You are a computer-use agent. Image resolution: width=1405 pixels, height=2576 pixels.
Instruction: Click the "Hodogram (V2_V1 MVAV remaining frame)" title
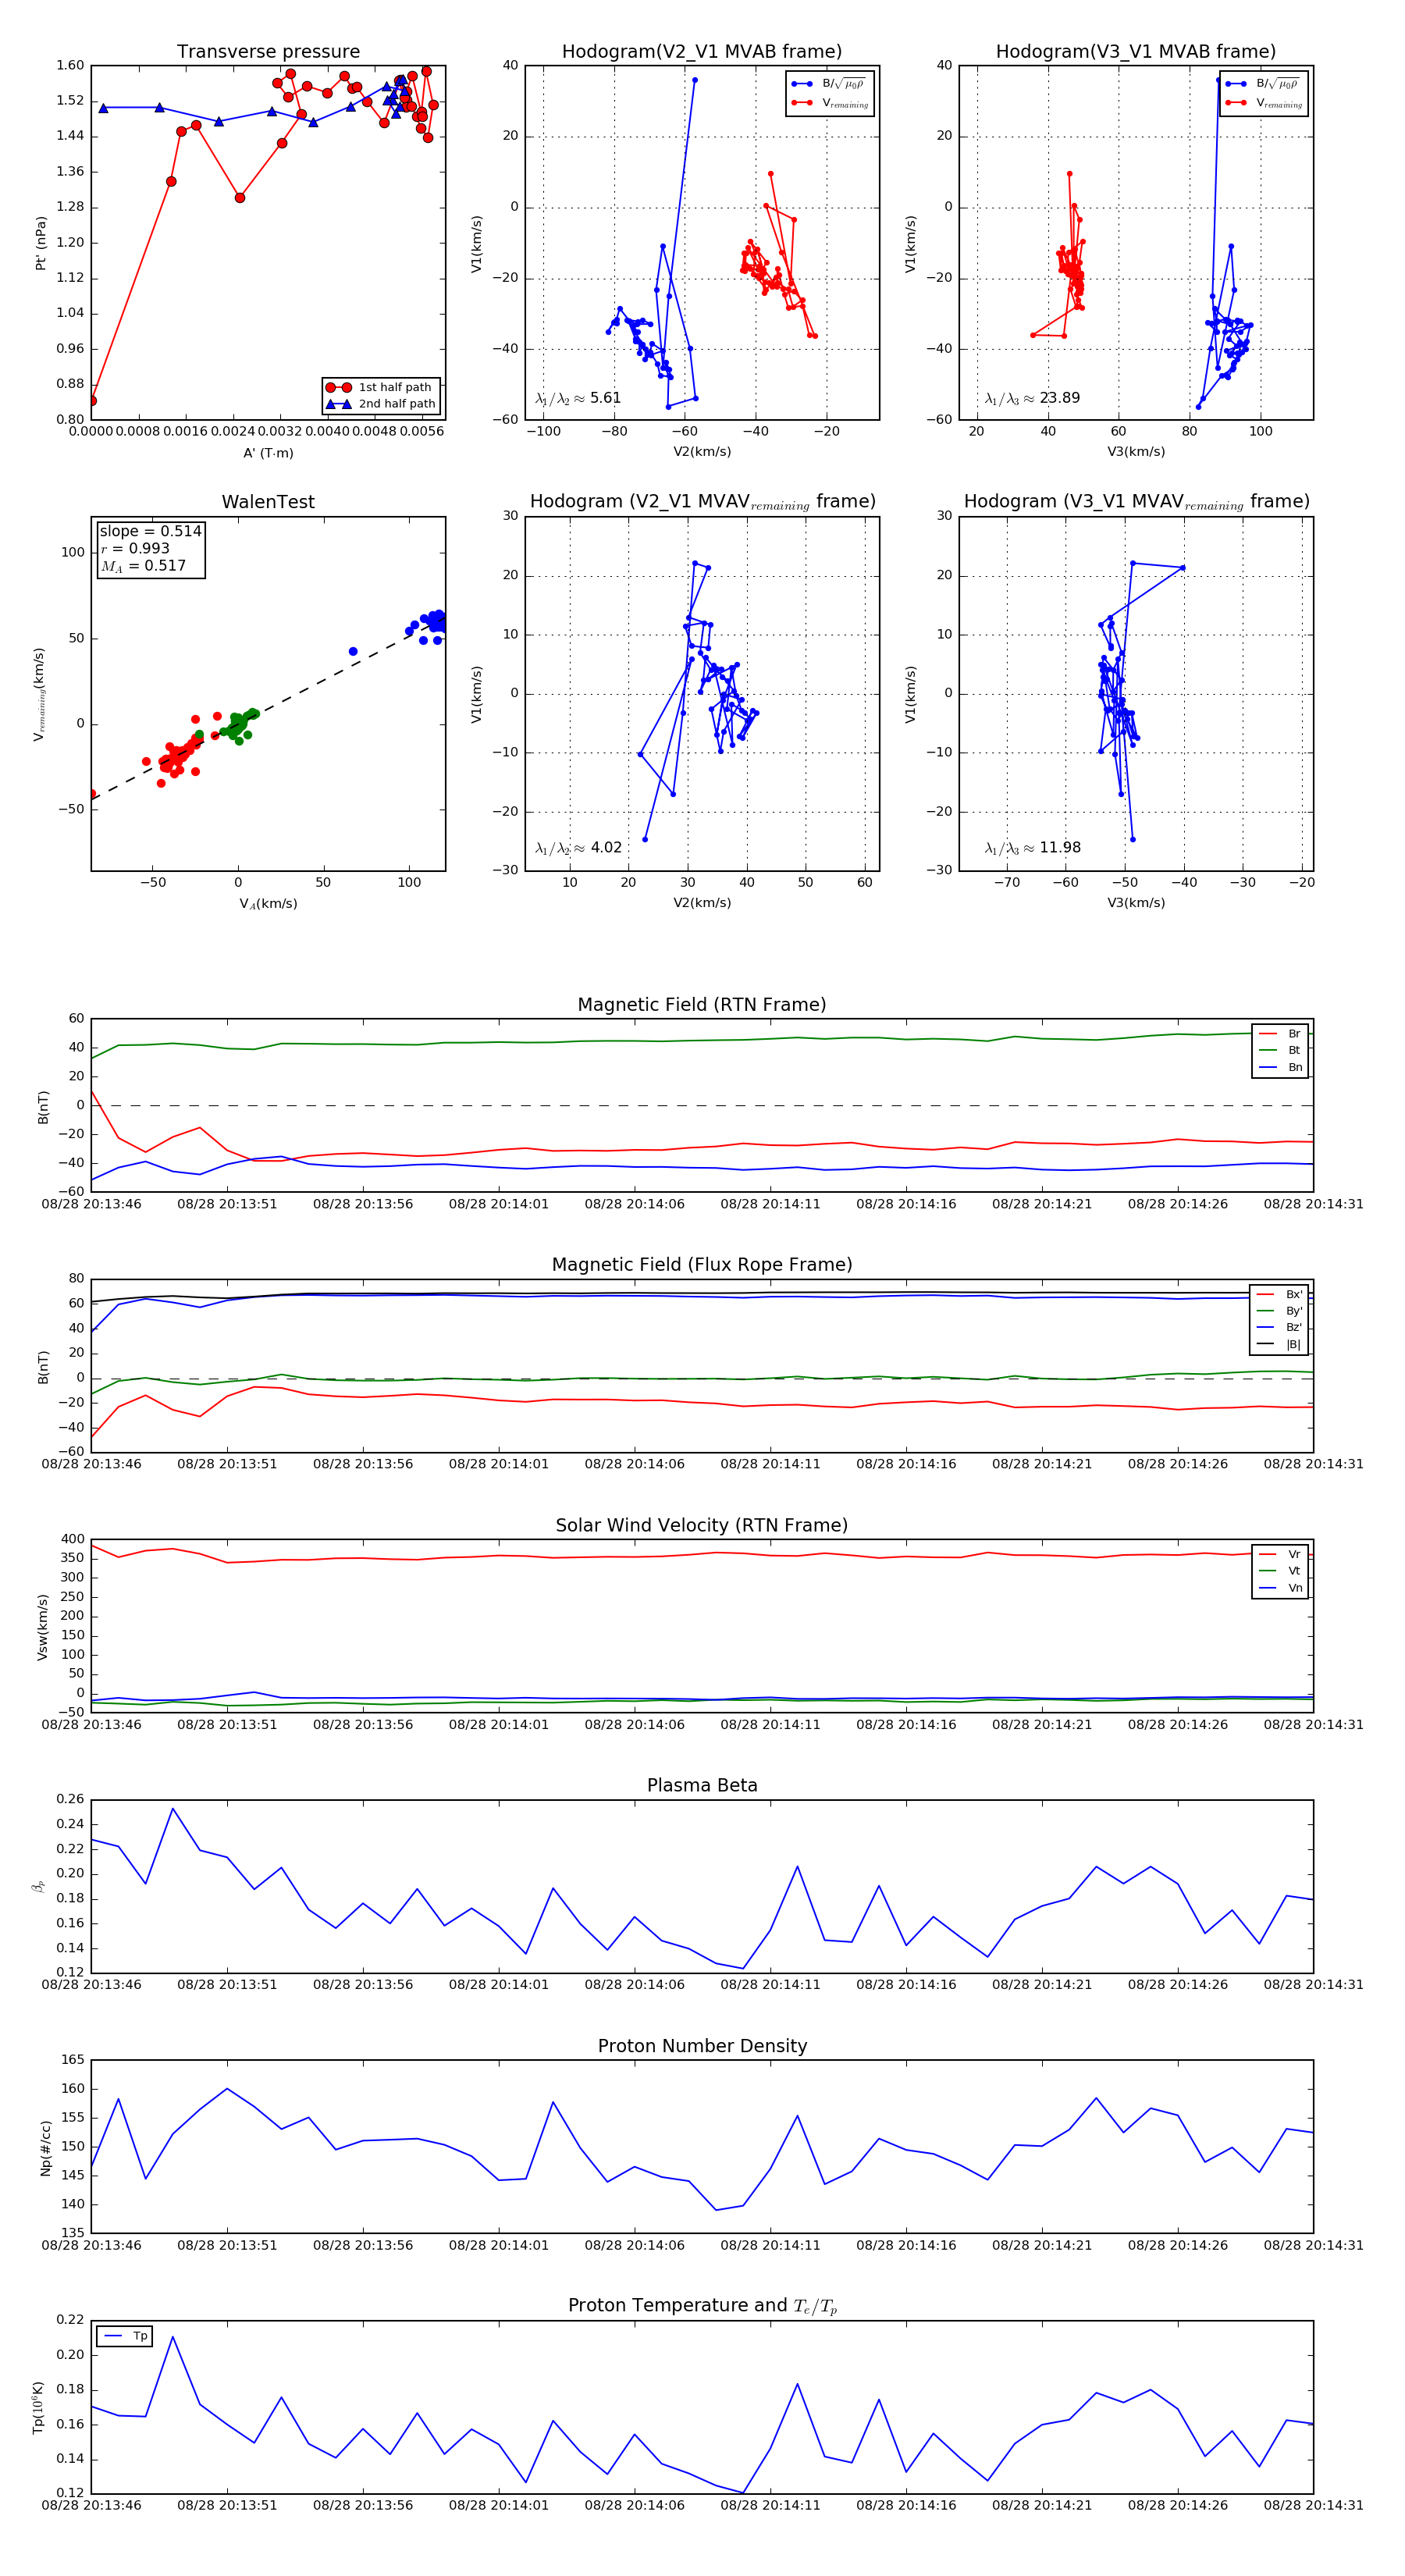[x=702, y=502]
